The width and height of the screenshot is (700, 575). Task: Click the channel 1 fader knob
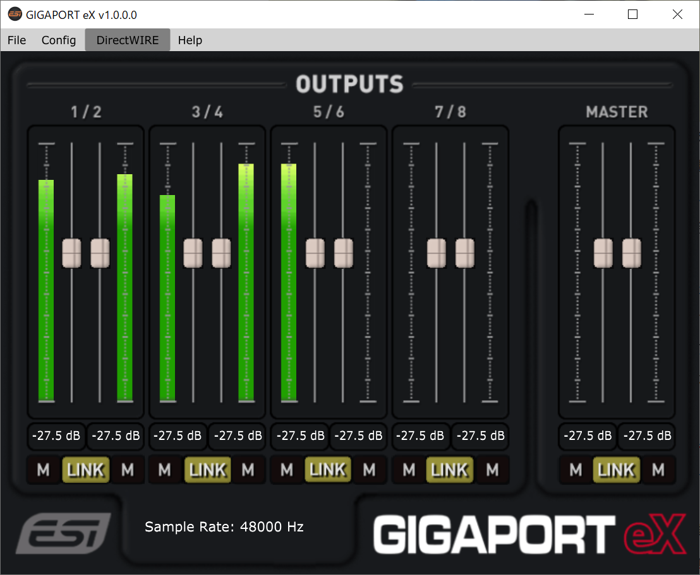(72, 253)
